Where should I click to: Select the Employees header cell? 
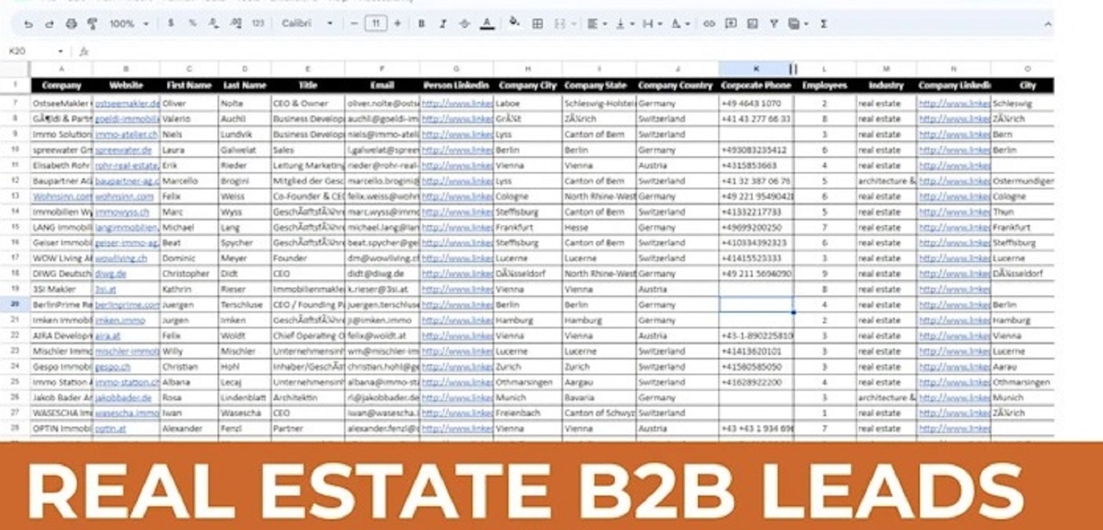point(824,85)
